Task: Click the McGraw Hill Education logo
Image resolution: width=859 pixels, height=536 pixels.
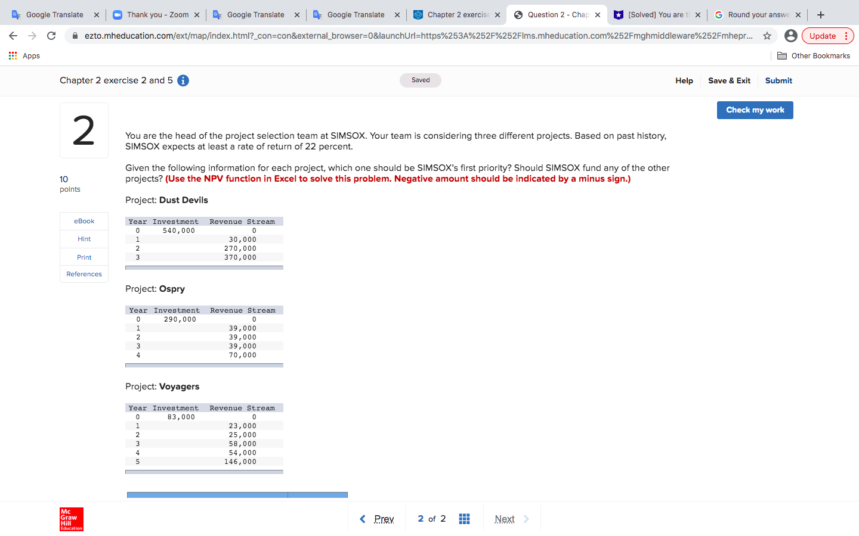Action: (72, 519)
